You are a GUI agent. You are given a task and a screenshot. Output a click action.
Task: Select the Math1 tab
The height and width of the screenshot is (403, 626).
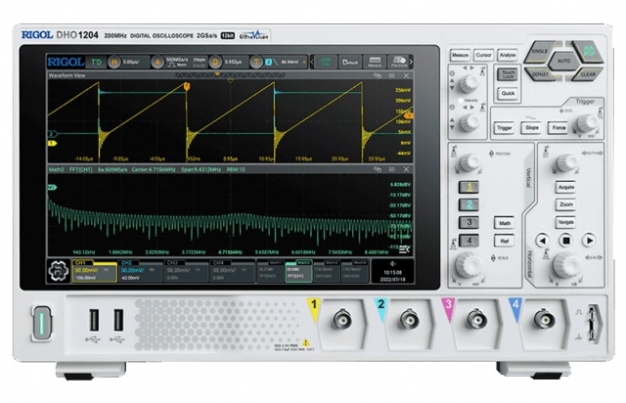270,271
